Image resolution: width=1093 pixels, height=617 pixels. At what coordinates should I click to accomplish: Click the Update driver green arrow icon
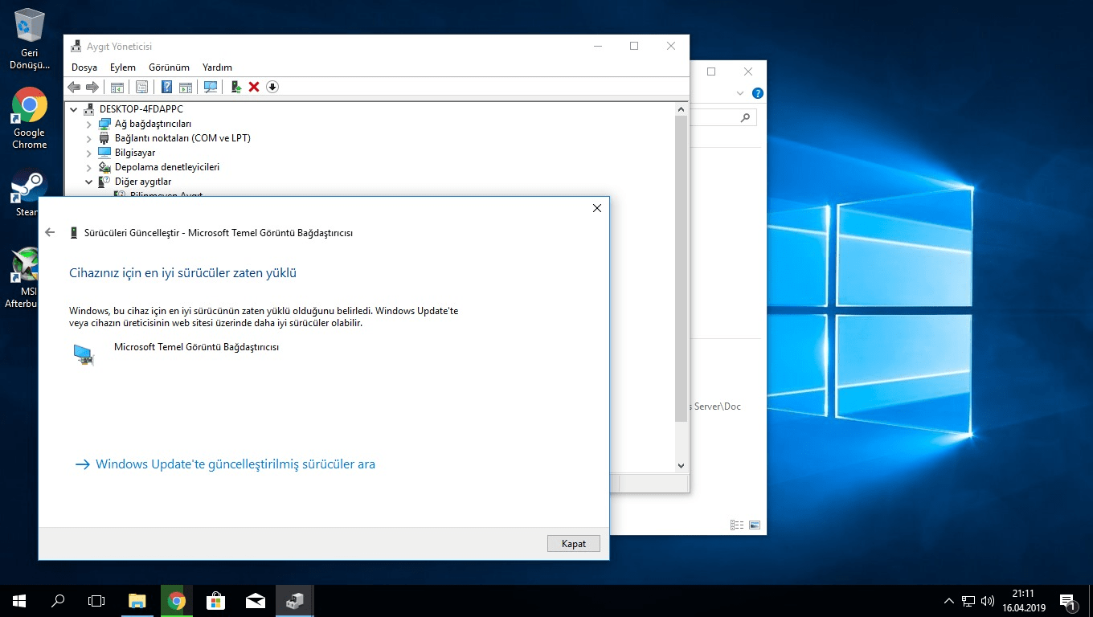click(235, 87)
